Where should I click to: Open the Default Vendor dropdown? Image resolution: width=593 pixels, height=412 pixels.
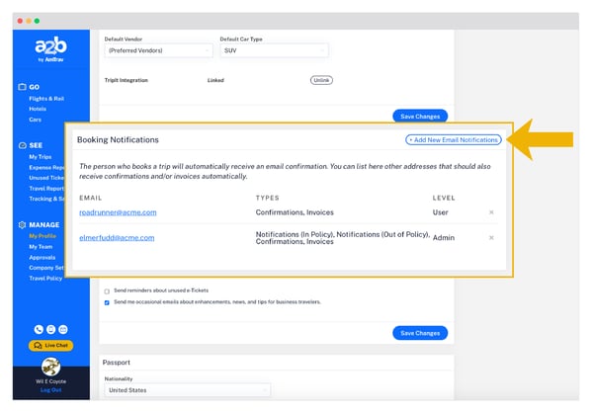158,50
